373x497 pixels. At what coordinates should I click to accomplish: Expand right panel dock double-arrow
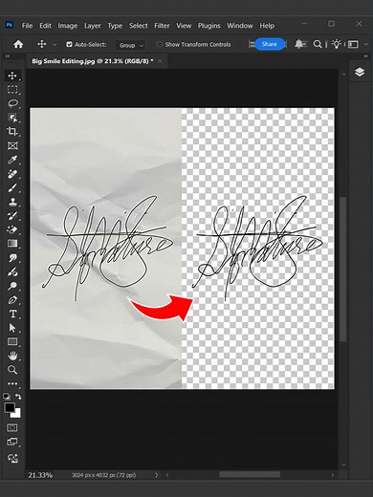(365, 56)
